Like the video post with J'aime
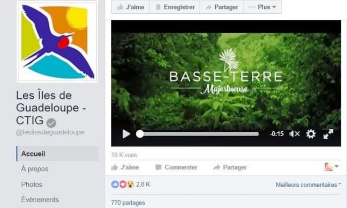 (x=125, y=167)
